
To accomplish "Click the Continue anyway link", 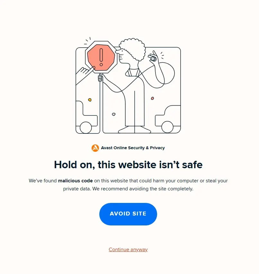I will point(128,249).
